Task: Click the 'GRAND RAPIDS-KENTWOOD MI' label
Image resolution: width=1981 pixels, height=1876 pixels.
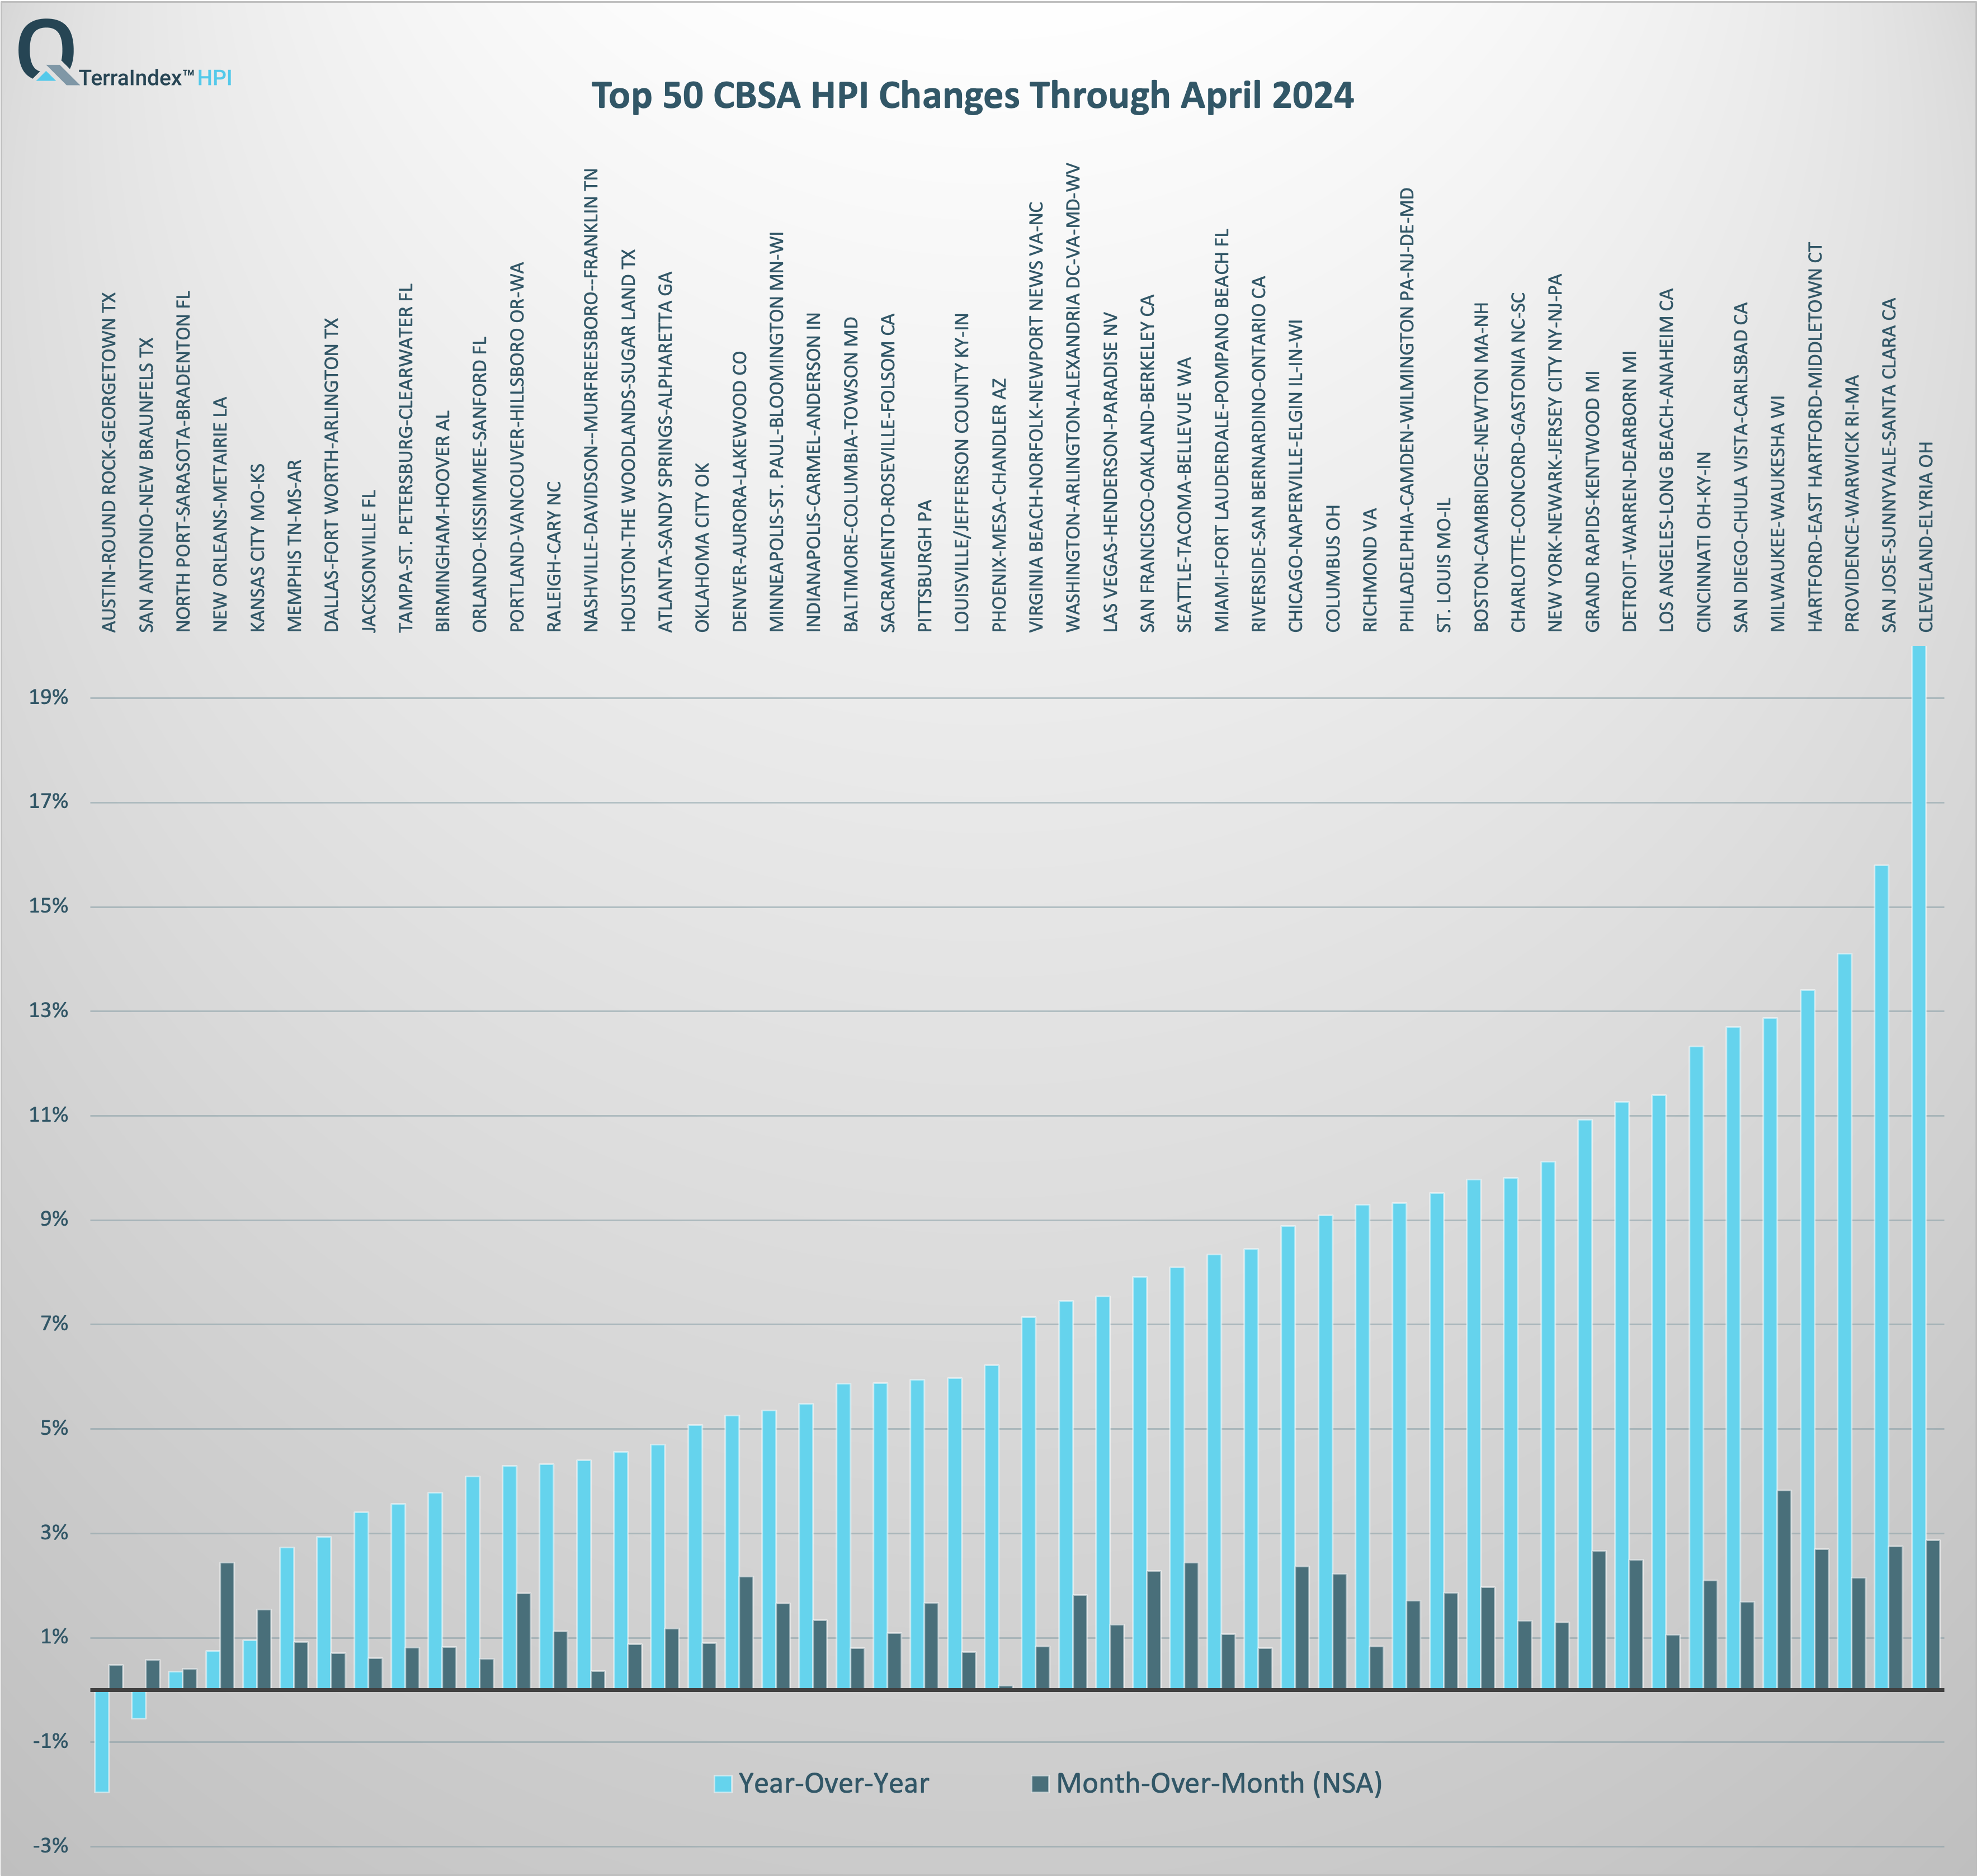Action: click(x=1592, y=502)
